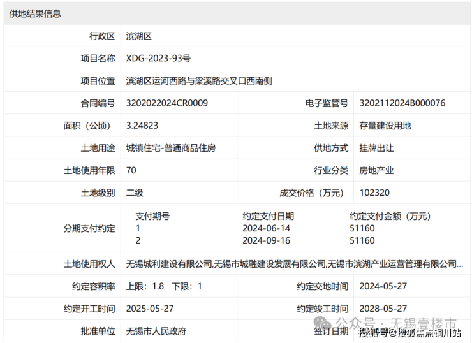Select the area value 3.24823
The height and width of the screenshot is (343, 472).
(x=142, y=126)
